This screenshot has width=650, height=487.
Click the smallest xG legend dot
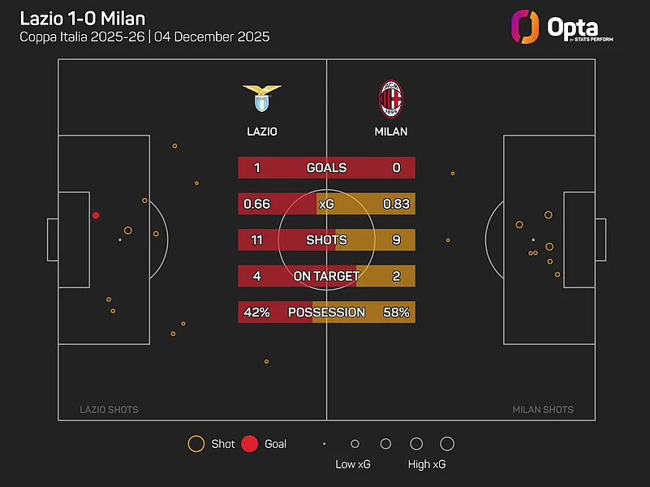pyautogui.click(x=324, y=444)
